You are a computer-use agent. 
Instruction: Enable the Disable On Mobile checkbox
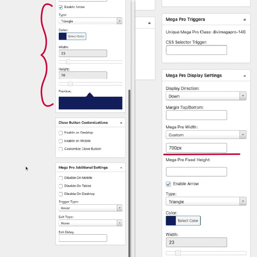(x=61, y=178)
